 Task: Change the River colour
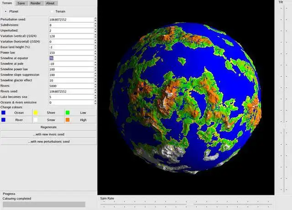(x=16, y=120)
